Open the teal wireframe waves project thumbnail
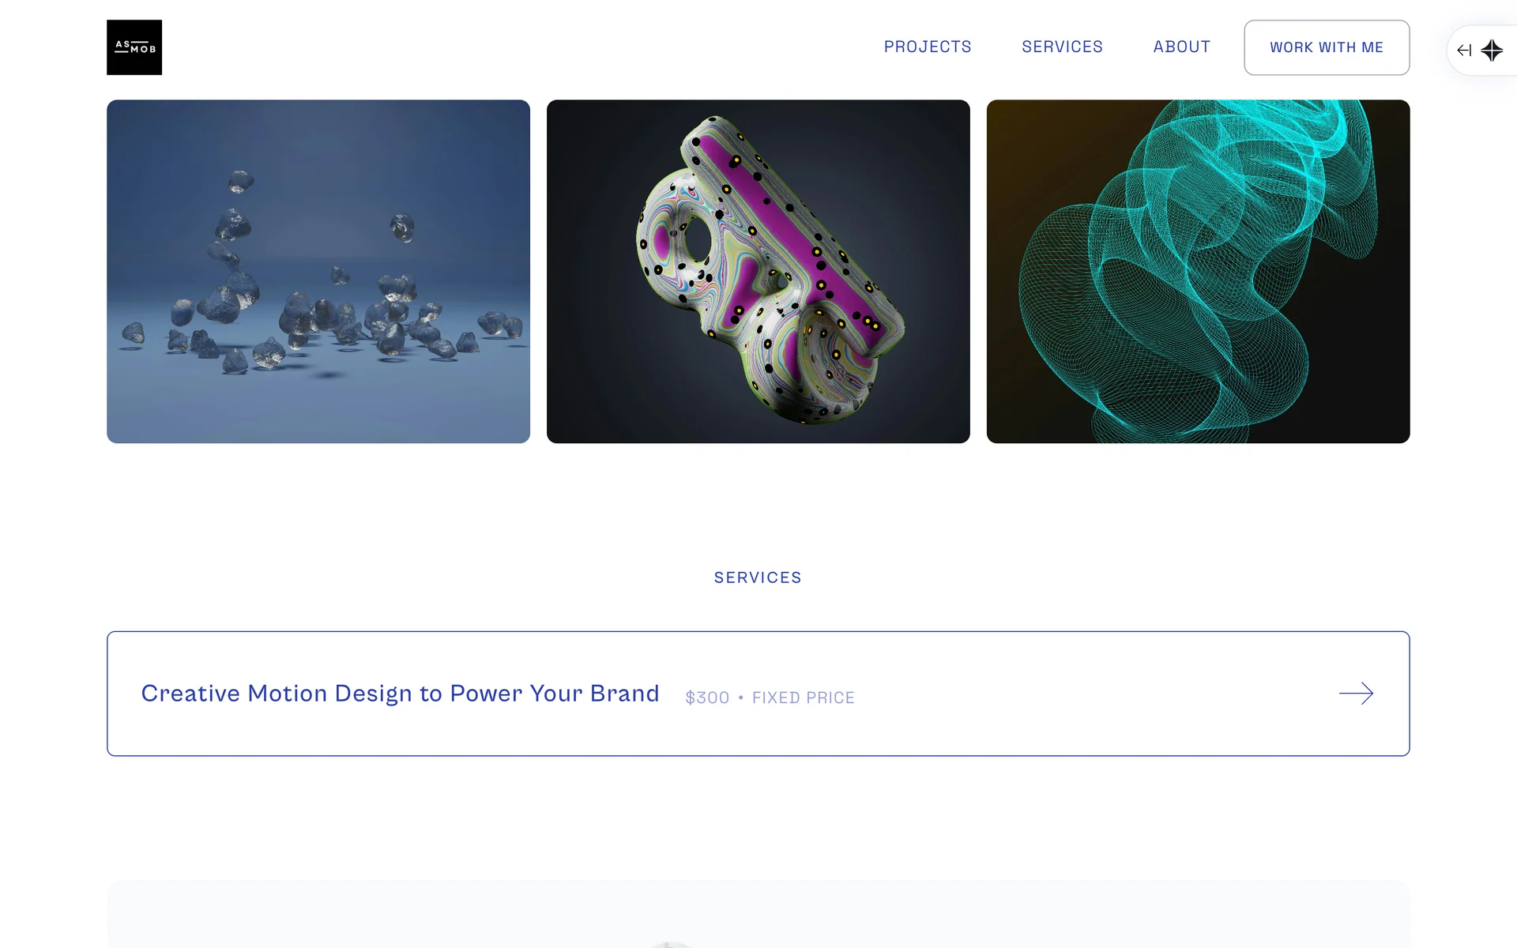 [1198, 271]
